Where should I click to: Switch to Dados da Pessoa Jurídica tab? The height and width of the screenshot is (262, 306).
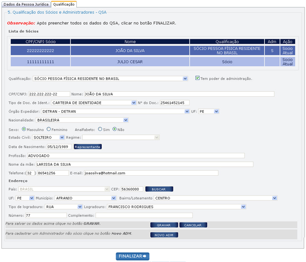point(25,4)
